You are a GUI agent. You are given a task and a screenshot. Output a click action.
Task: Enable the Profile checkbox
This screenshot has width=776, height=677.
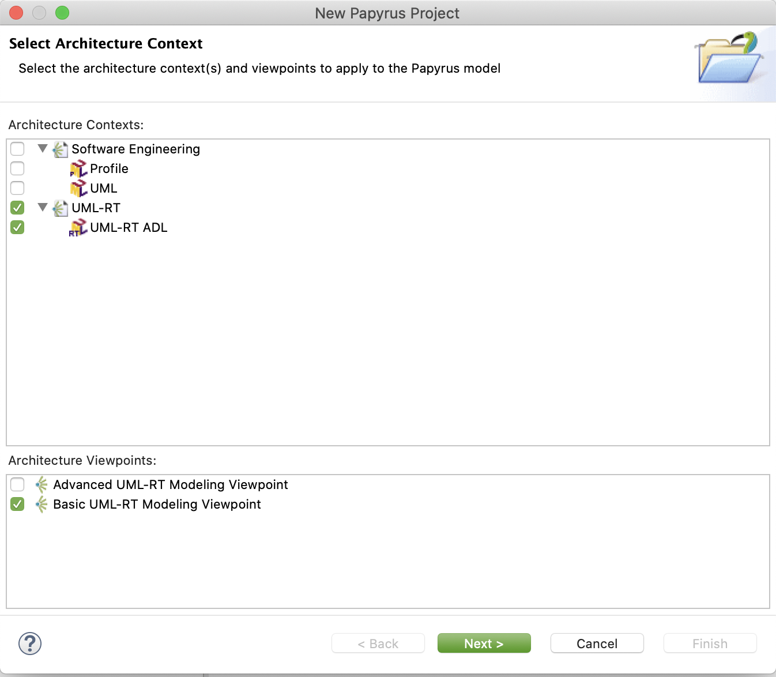pos(17,168)
